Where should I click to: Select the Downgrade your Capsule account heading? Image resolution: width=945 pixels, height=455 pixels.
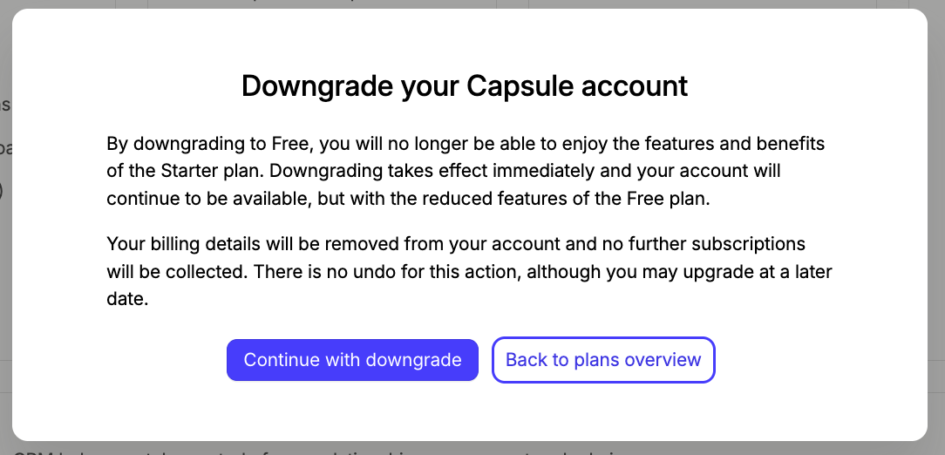coord(465,86)
